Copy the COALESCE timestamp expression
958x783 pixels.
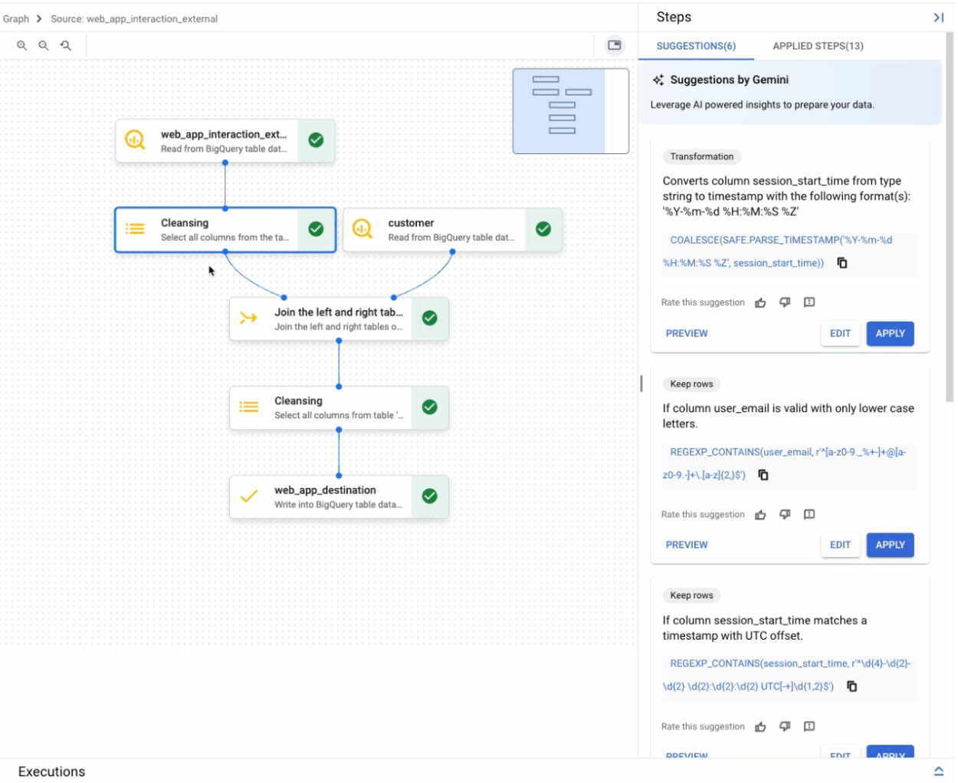[842, 263]
